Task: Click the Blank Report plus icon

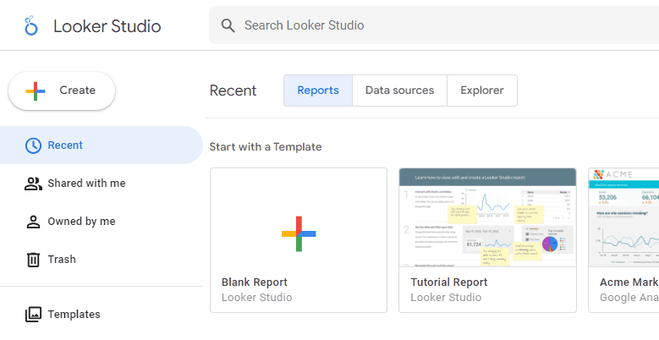Action: 299,233
